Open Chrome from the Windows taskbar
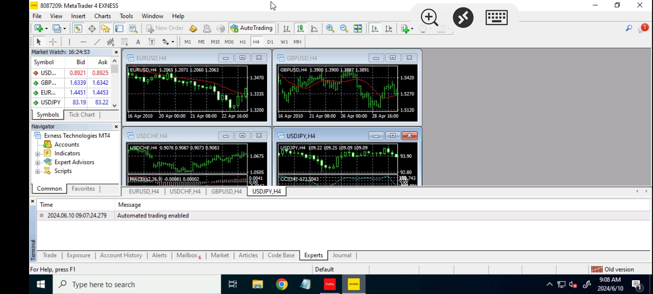 coord(282,284)
